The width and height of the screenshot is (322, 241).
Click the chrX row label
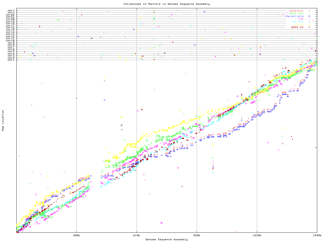11,13
